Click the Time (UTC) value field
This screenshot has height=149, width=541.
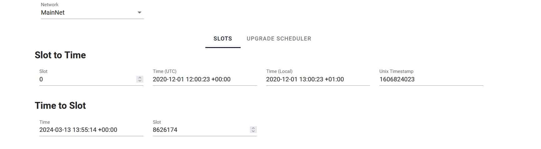[x=204, y=79]
